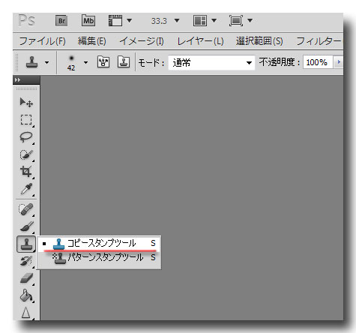Select the Eyedropper tool
Viewport: 356px width, 333px height.
(x=26, y=189)
